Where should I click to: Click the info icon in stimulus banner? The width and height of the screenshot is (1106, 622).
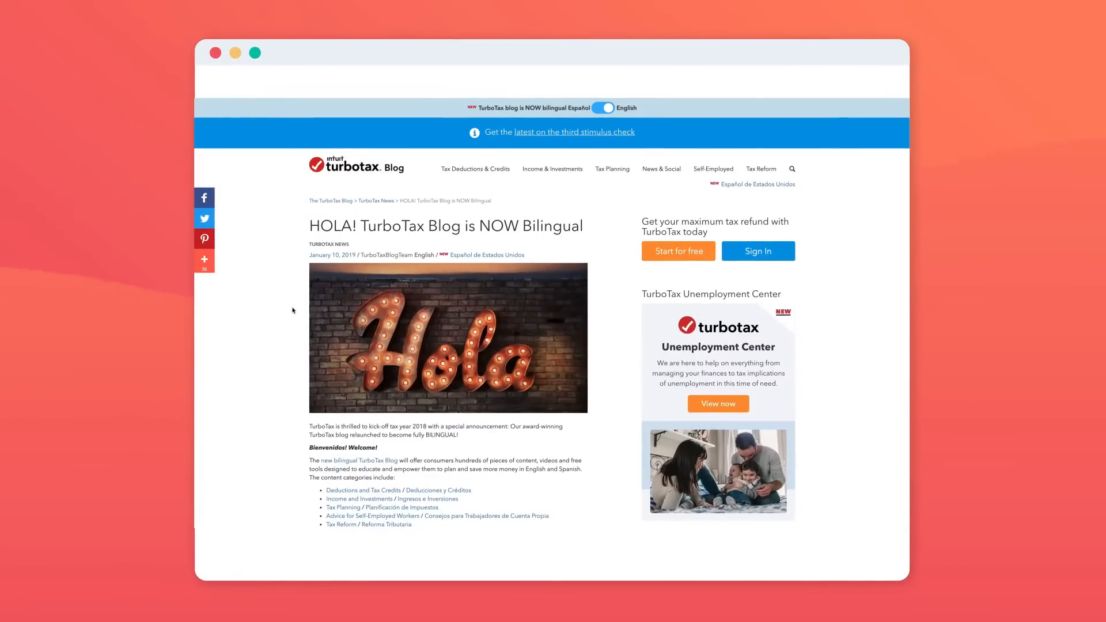click(474, 133)
